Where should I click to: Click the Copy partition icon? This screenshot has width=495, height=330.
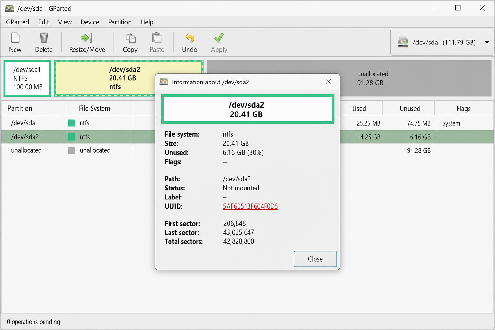tap(131, 38)
